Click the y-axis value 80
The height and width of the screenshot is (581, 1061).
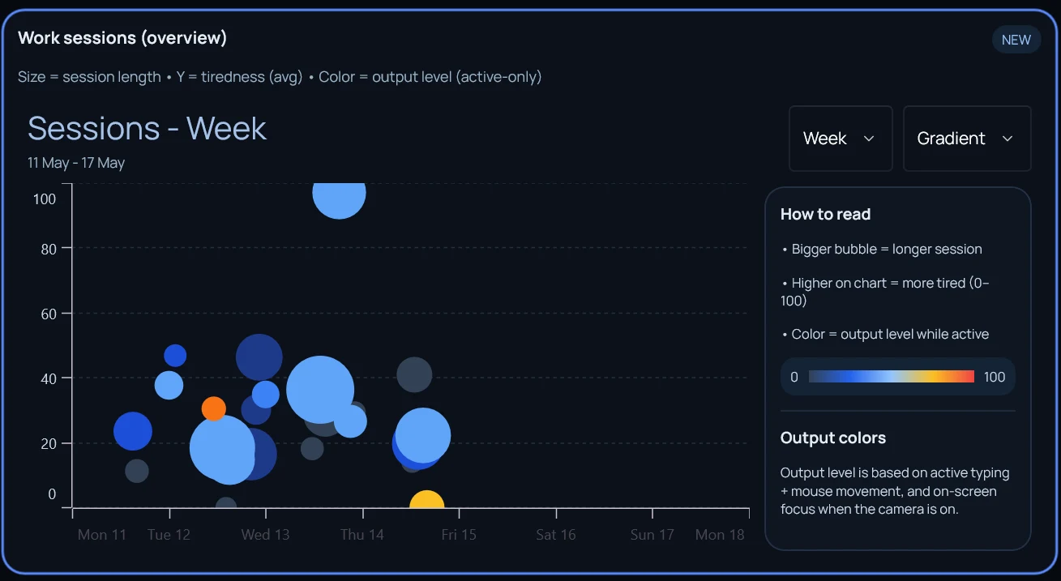49,249
